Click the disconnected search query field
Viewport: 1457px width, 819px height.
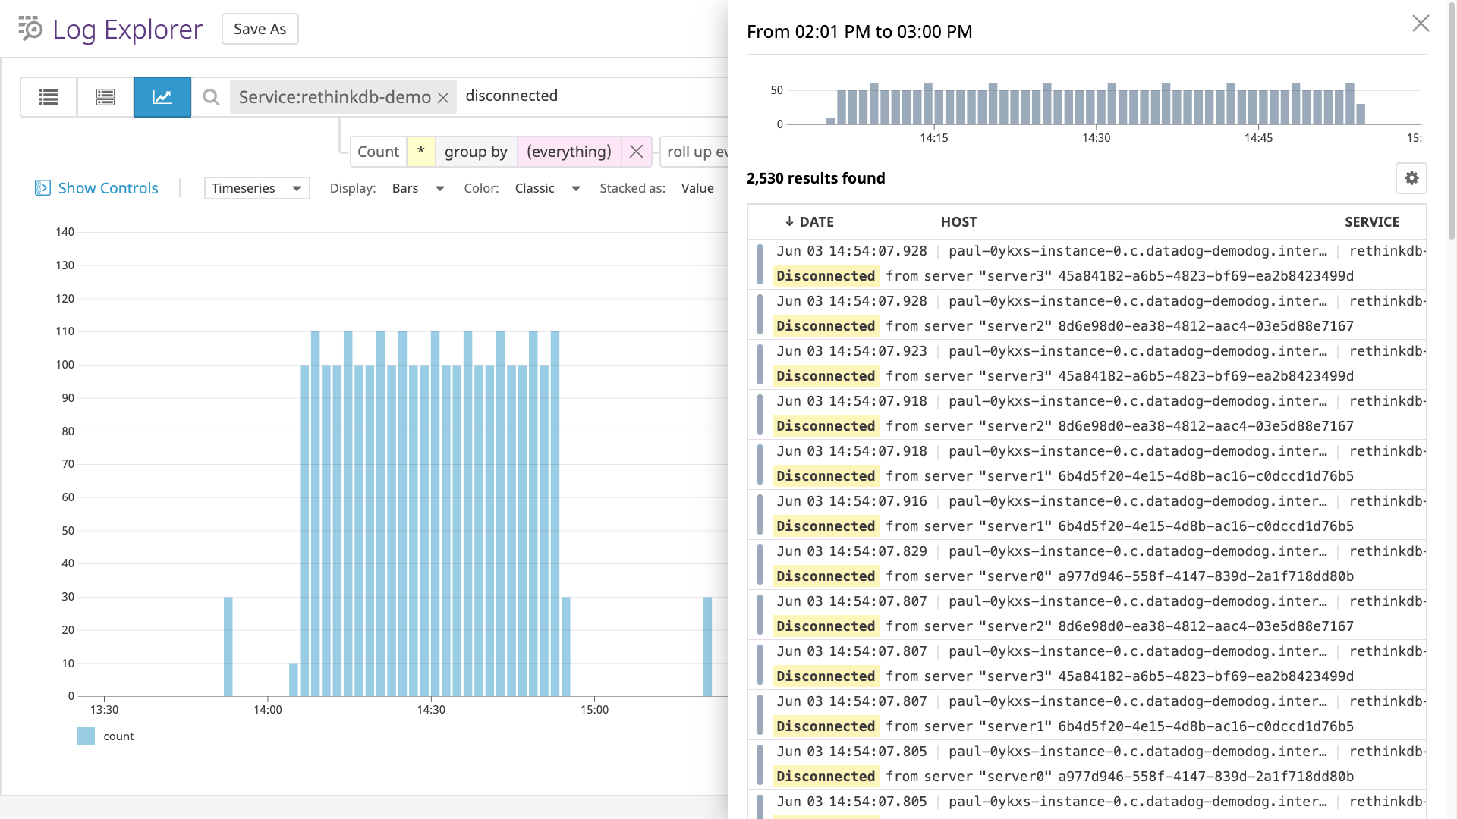pyautogui.click(x=511, y=96)
